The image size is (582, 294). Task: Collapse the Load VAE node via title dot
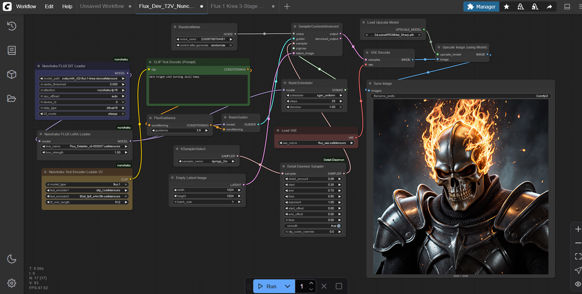(278, 130)
